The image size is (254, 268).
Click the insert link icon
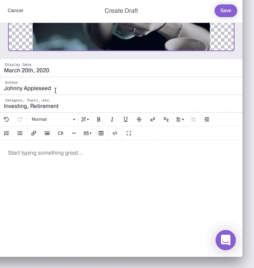[x=34, y=133]
